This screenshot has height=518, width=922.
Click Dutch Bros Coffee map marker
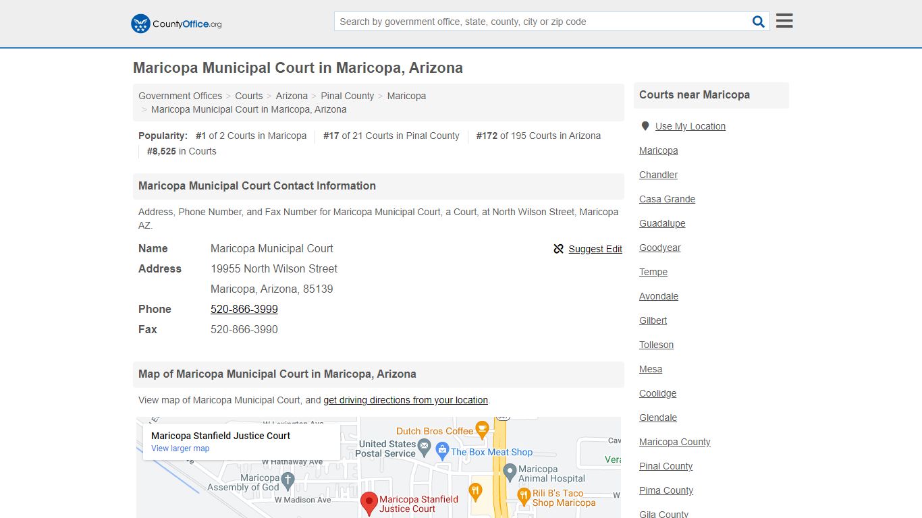tap(482, 429)
